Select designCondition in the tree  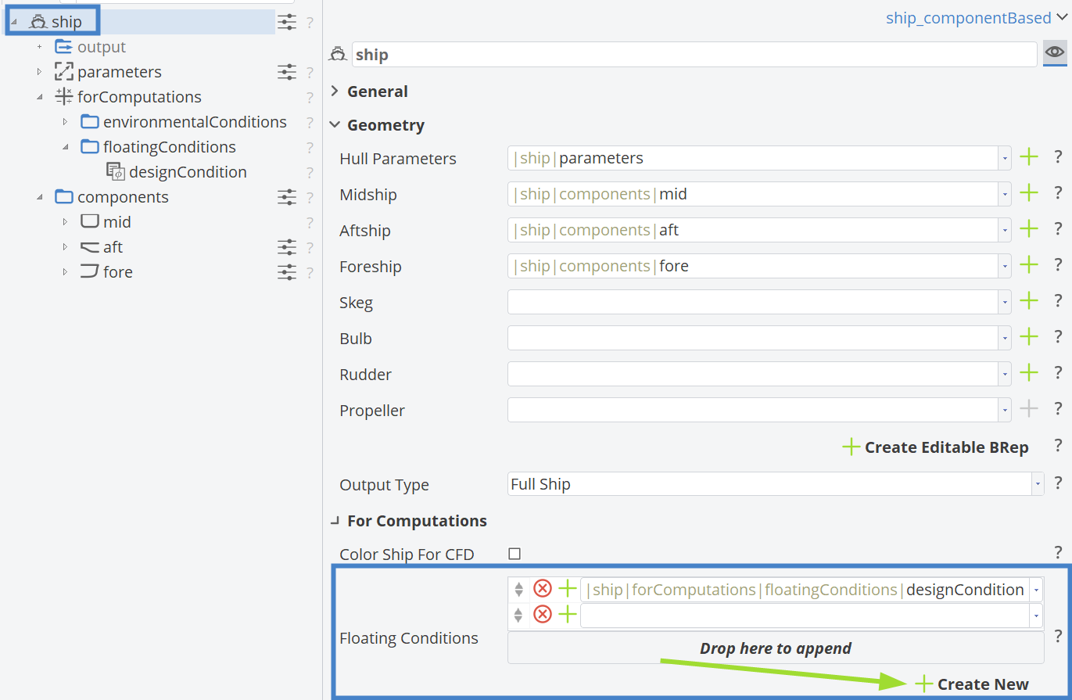188,172
